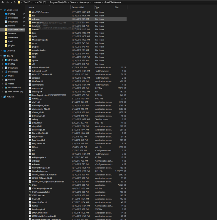Image resolution: width=217 pixels, height=220 pixels.
Task: Select the discord-rpc.dll file
Action: coord(78,130)
